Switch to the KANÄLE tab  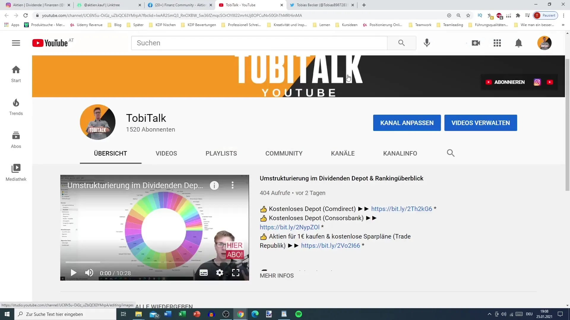pyautogui.click(x=343, y=153)
